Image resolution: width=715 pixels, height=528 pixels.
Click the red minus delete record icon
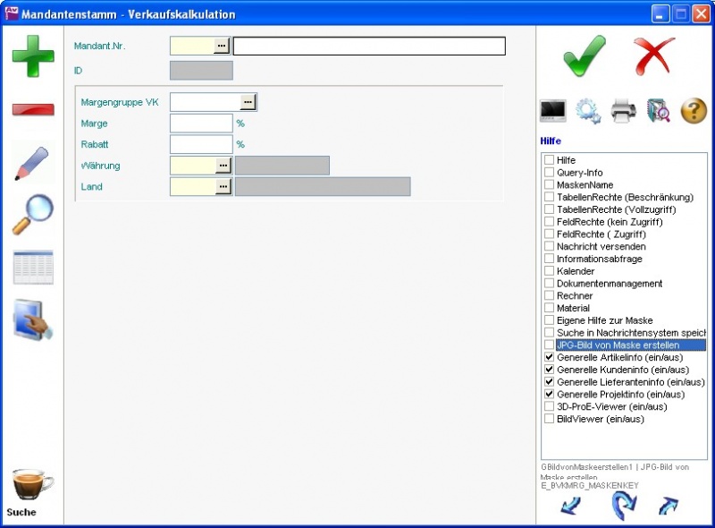tap(33, 110)
